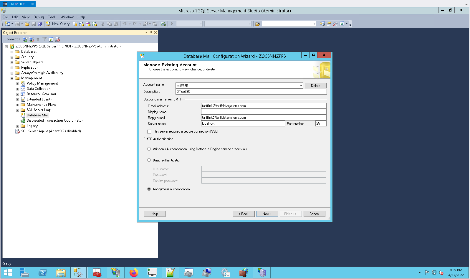Click Connect Object Explorer icon

[25, 39]
